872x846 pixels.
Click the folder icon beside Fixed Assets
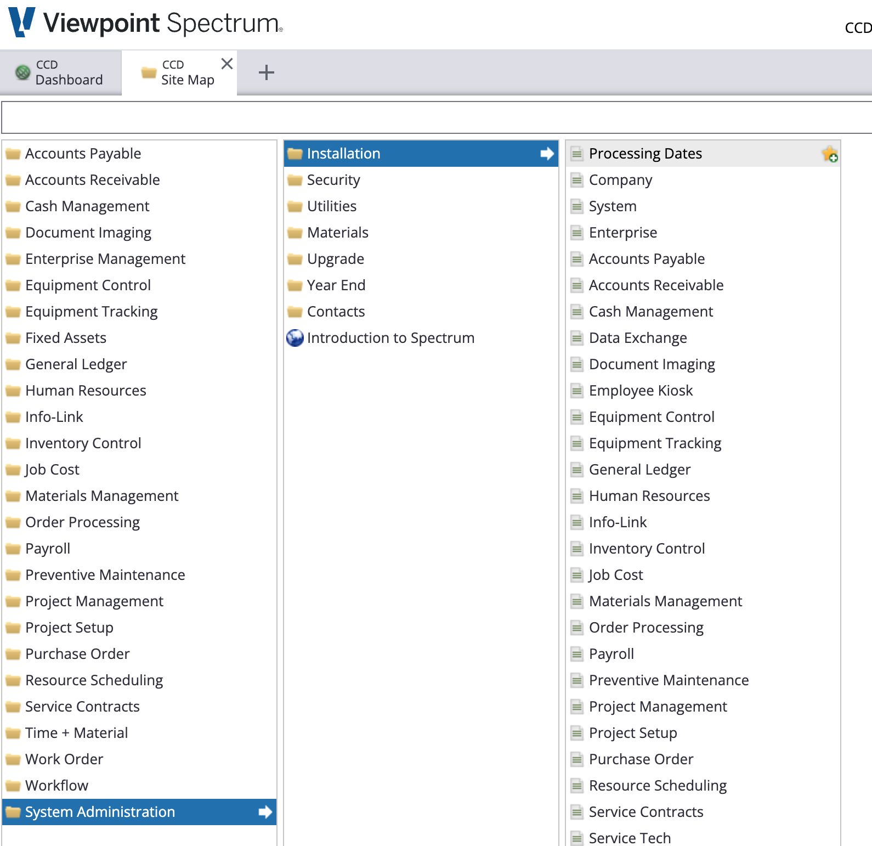click(x=13, y=338)
